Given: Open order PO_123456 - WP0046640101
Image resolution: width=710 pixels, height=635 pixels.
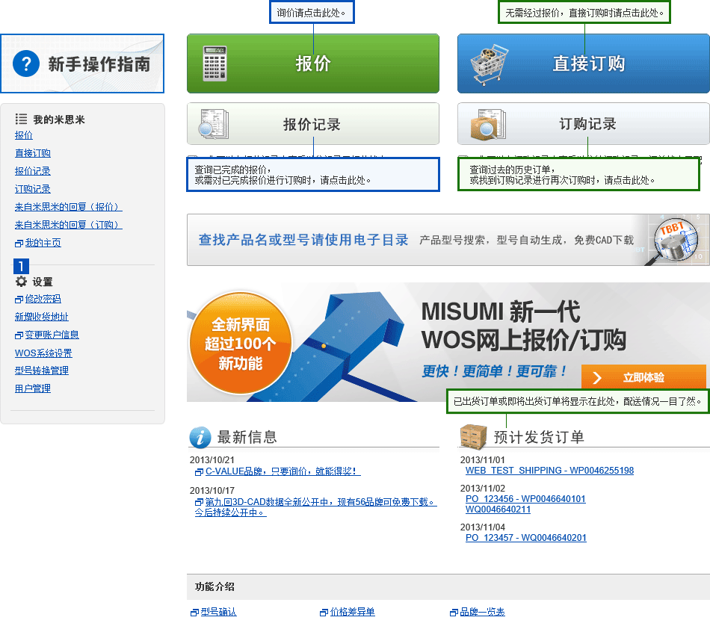Looking at the screenshot, I should pyautogui.click(x=525, y=499).
